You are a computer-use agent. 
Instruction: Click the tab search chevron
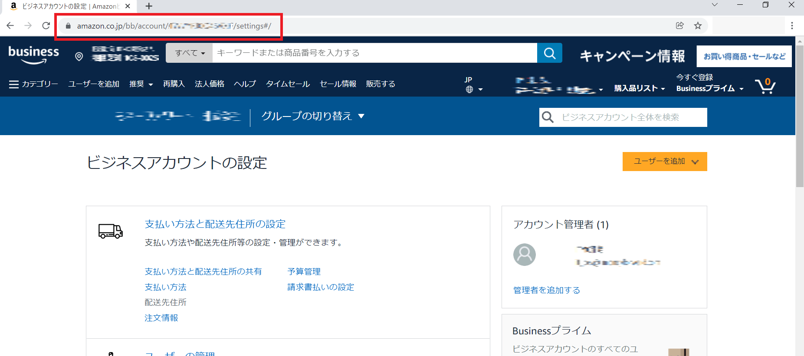715,5
